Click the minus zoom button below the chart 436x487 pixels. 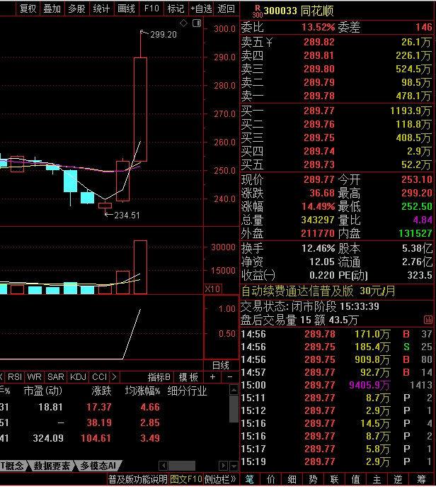(x=230, y=377)
